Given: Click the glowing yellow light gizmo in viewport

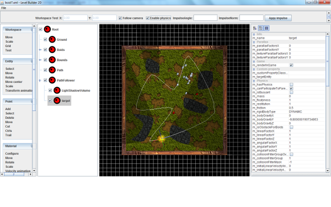Looking at the screenshot, I should click(x=162, y=139).
